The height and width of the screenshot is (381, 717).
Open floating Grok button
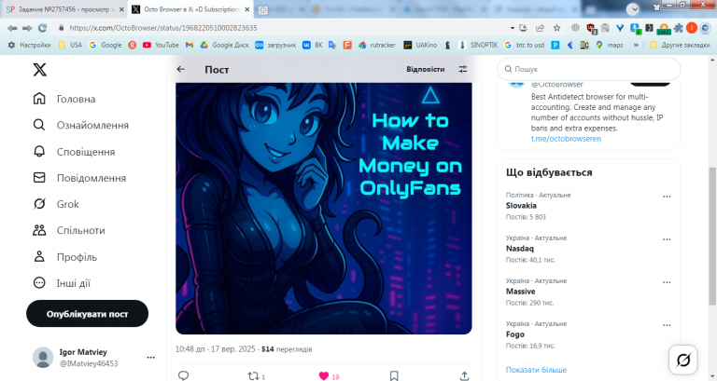(683, 360)
